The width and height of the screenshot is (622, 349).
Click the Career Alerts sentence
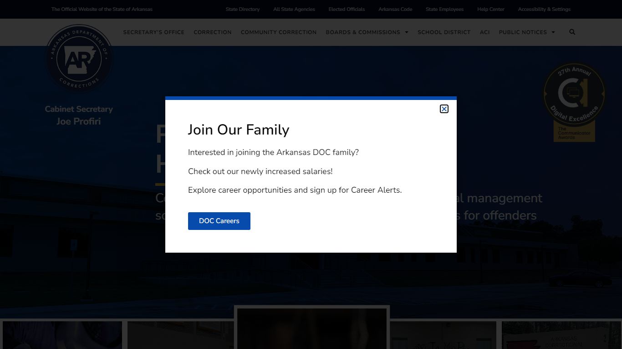click(295, 190)
